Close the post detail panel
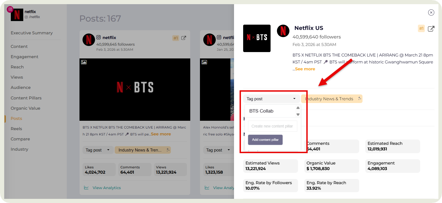Image resolution: width=442 pixels, height=203 pixels. [431, 12]
